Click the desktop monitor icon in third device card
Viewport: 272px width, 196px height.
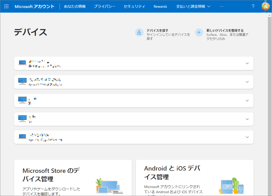click(22, 100)
